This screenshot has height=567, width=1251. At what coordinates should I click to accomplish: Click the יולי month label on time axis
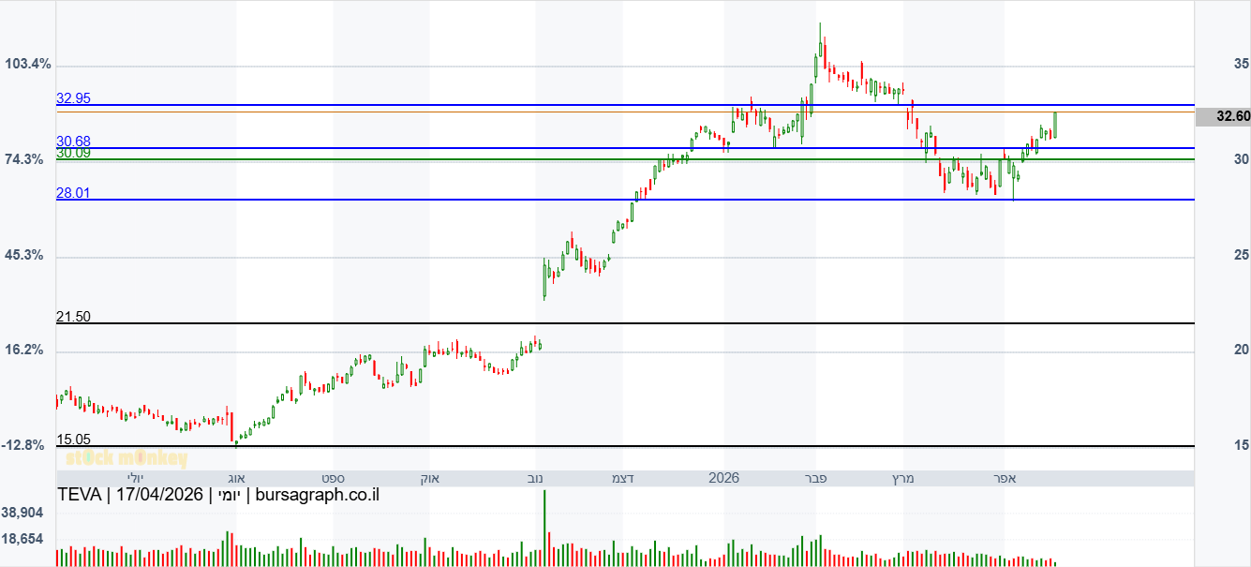tap(136, 478)
